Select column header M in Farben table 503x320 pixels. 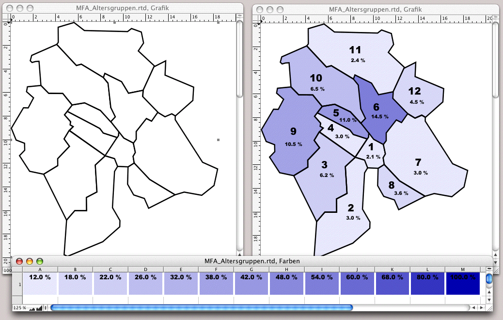[462, 269]
